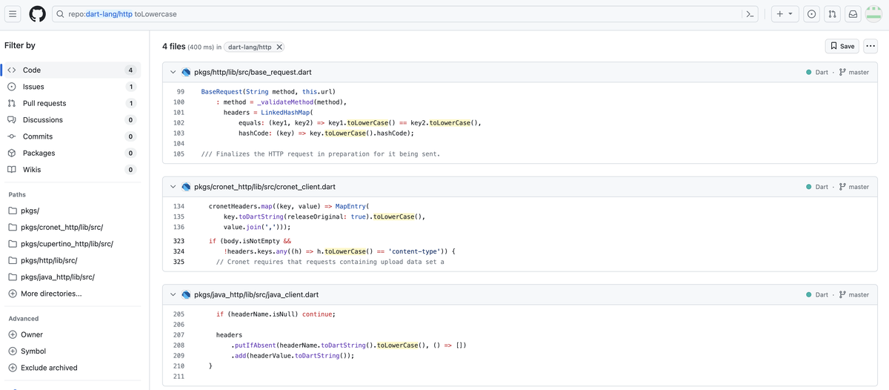Open master branch of cronet_client.dart result
889x390 pixels.
pos(853,187)
